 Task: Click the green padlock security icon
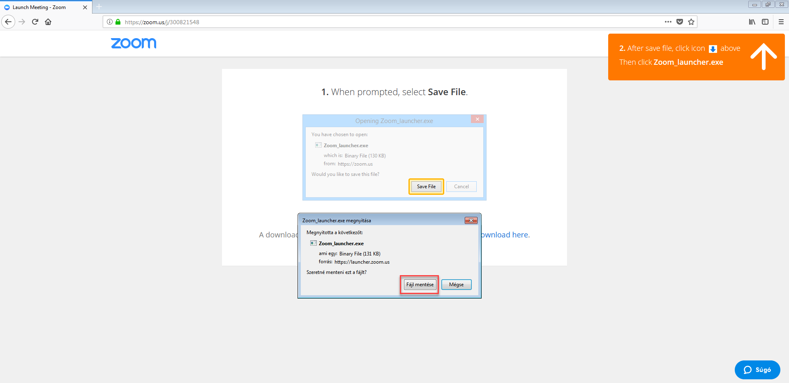point(118,22)
